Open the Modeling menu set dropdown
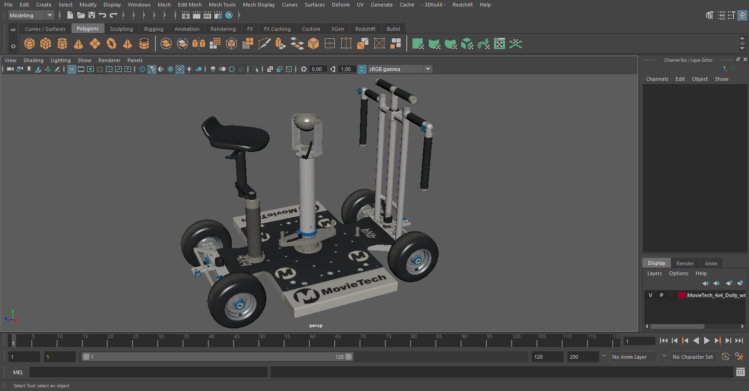Image resolution: width=749 pixels, height=391 pixels. (31, 15)
